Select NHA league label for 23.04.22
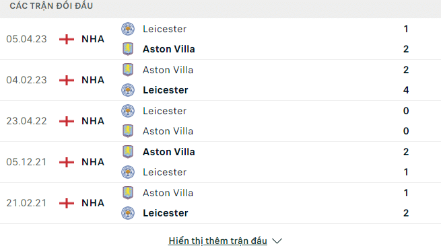441x250 pixels. coord(93,121)
